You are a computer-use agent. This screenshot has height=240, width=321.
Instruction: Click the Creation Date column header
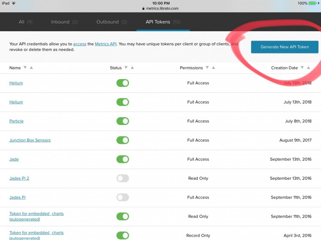click(285, 68)
